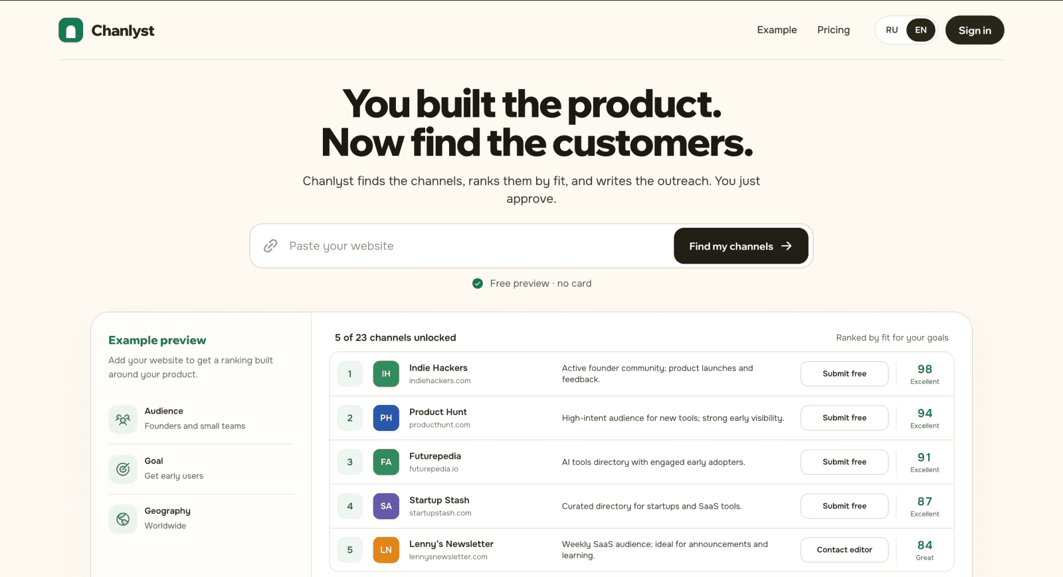Screen dimensions: 1063x577
Task: Click the link icon in website field
Action: click(270, 246)
